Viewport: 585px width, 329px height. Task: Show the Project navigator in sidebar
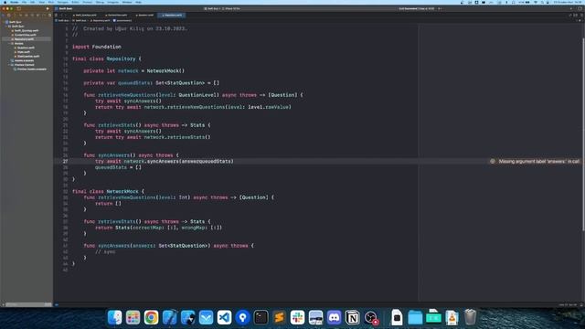[4, 16]
